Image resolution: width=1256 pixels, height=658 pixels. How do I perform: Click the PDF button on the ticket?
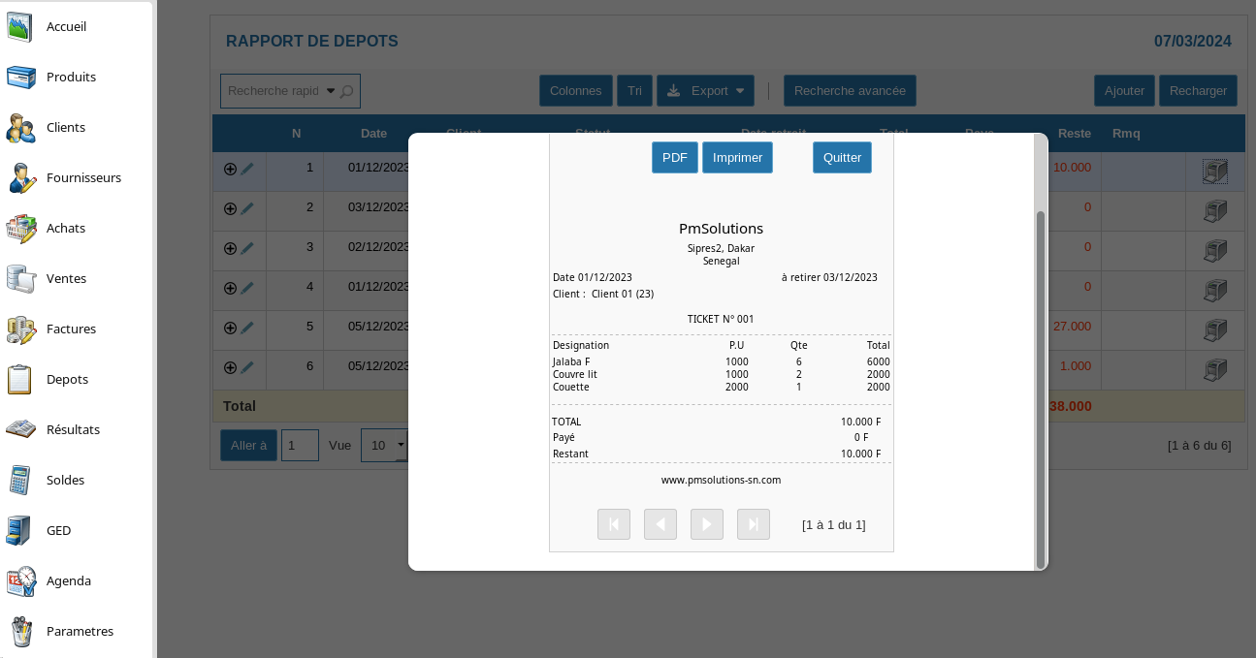click(674, 158)
